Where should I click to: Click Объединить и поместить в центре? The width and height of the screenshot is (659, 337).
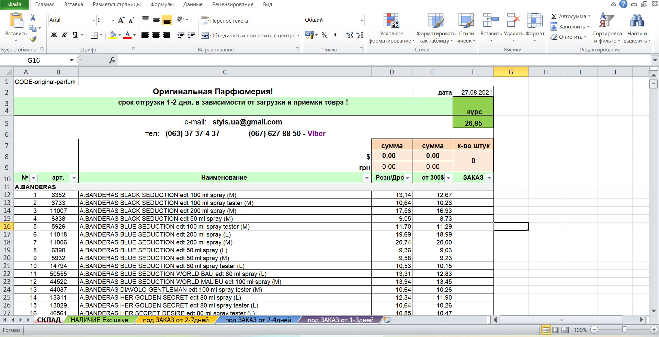pos(250,35)
